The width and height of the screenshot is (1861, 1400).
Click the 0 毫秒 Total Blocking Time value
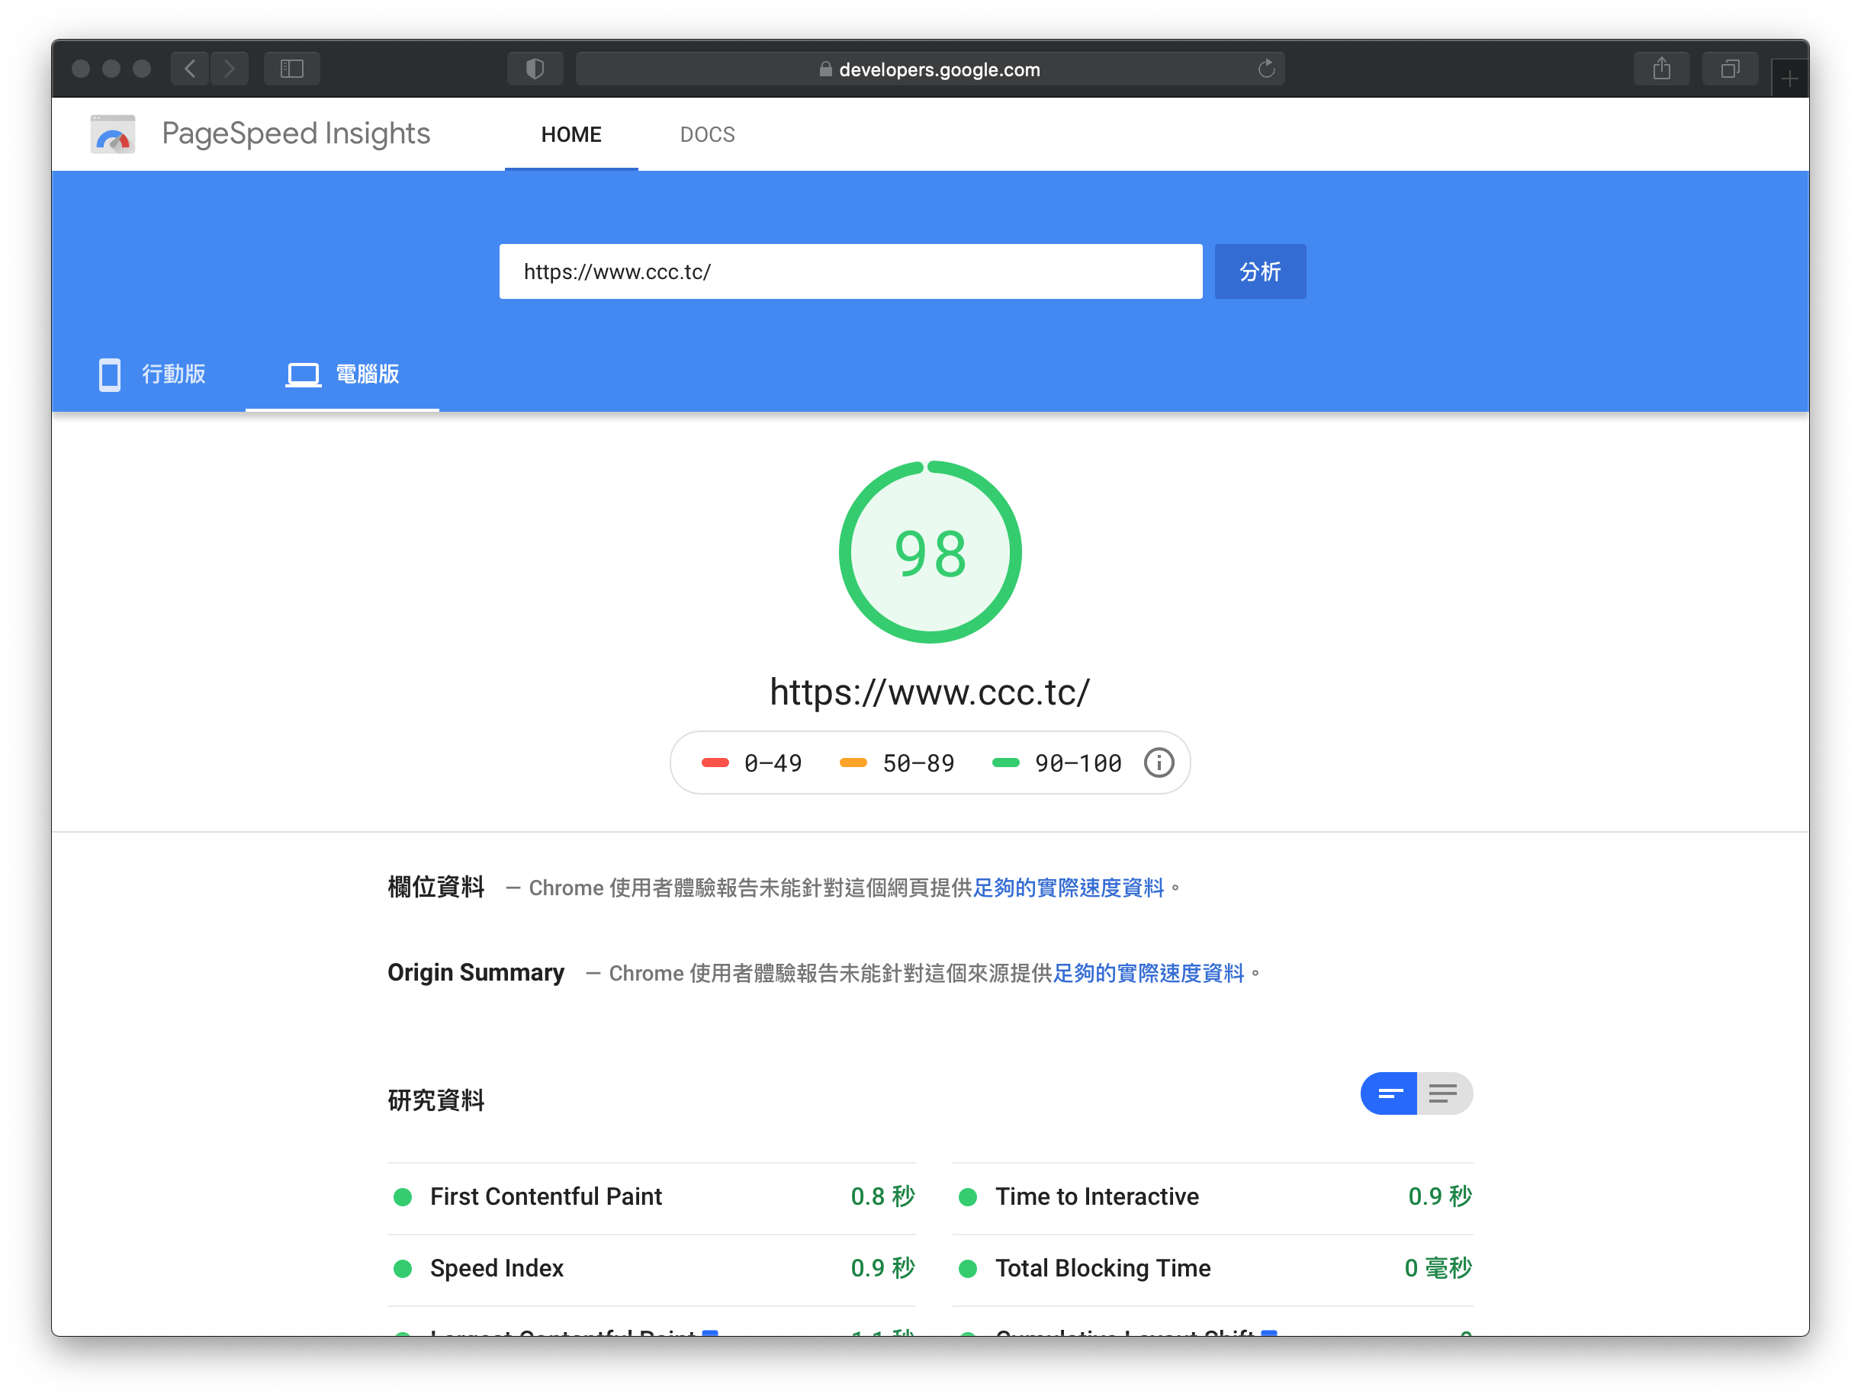point(1438,1268)
